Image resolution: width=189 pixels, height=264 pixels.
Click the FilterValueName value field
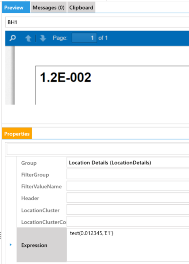(x=128, y=186)
